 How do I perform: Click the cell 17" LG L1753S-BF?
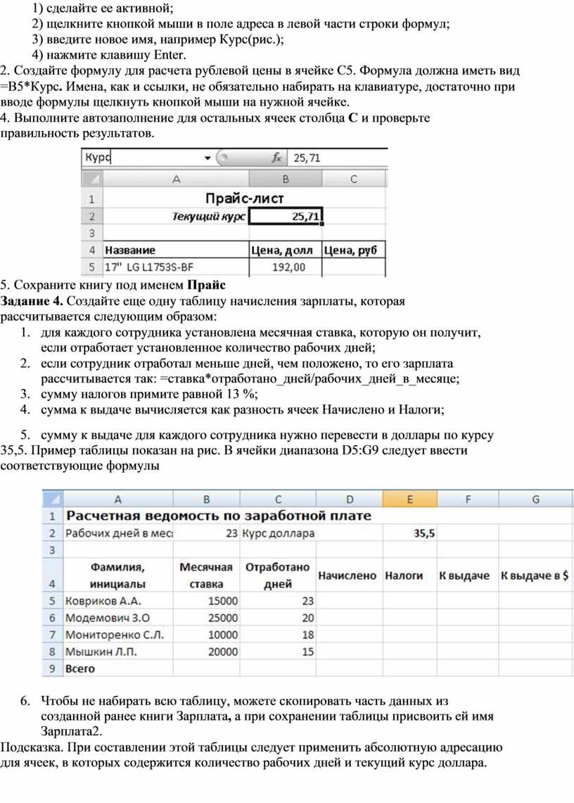click(176, 267)
